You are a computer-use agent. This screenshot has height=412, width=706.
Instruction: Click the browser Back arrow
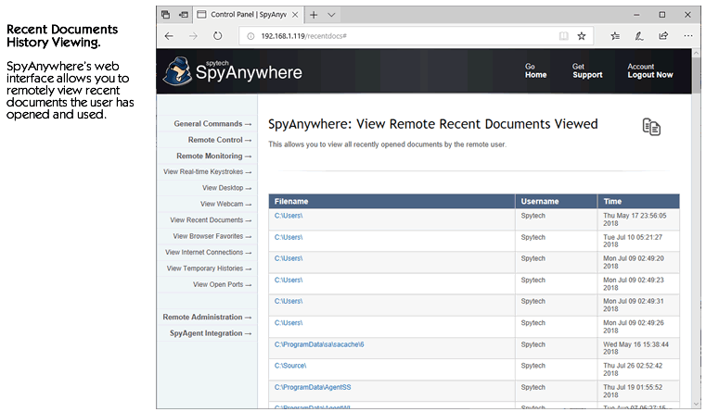point(169,36)
